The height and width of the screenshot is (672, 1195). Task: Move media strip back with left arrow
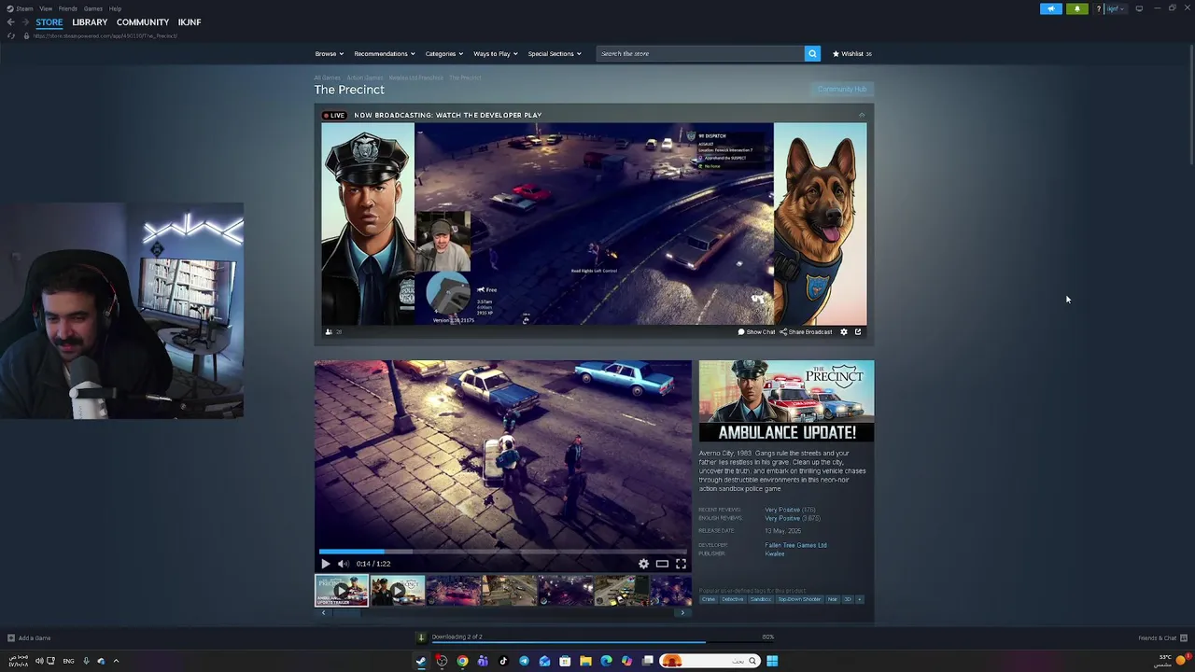point(323,612)
